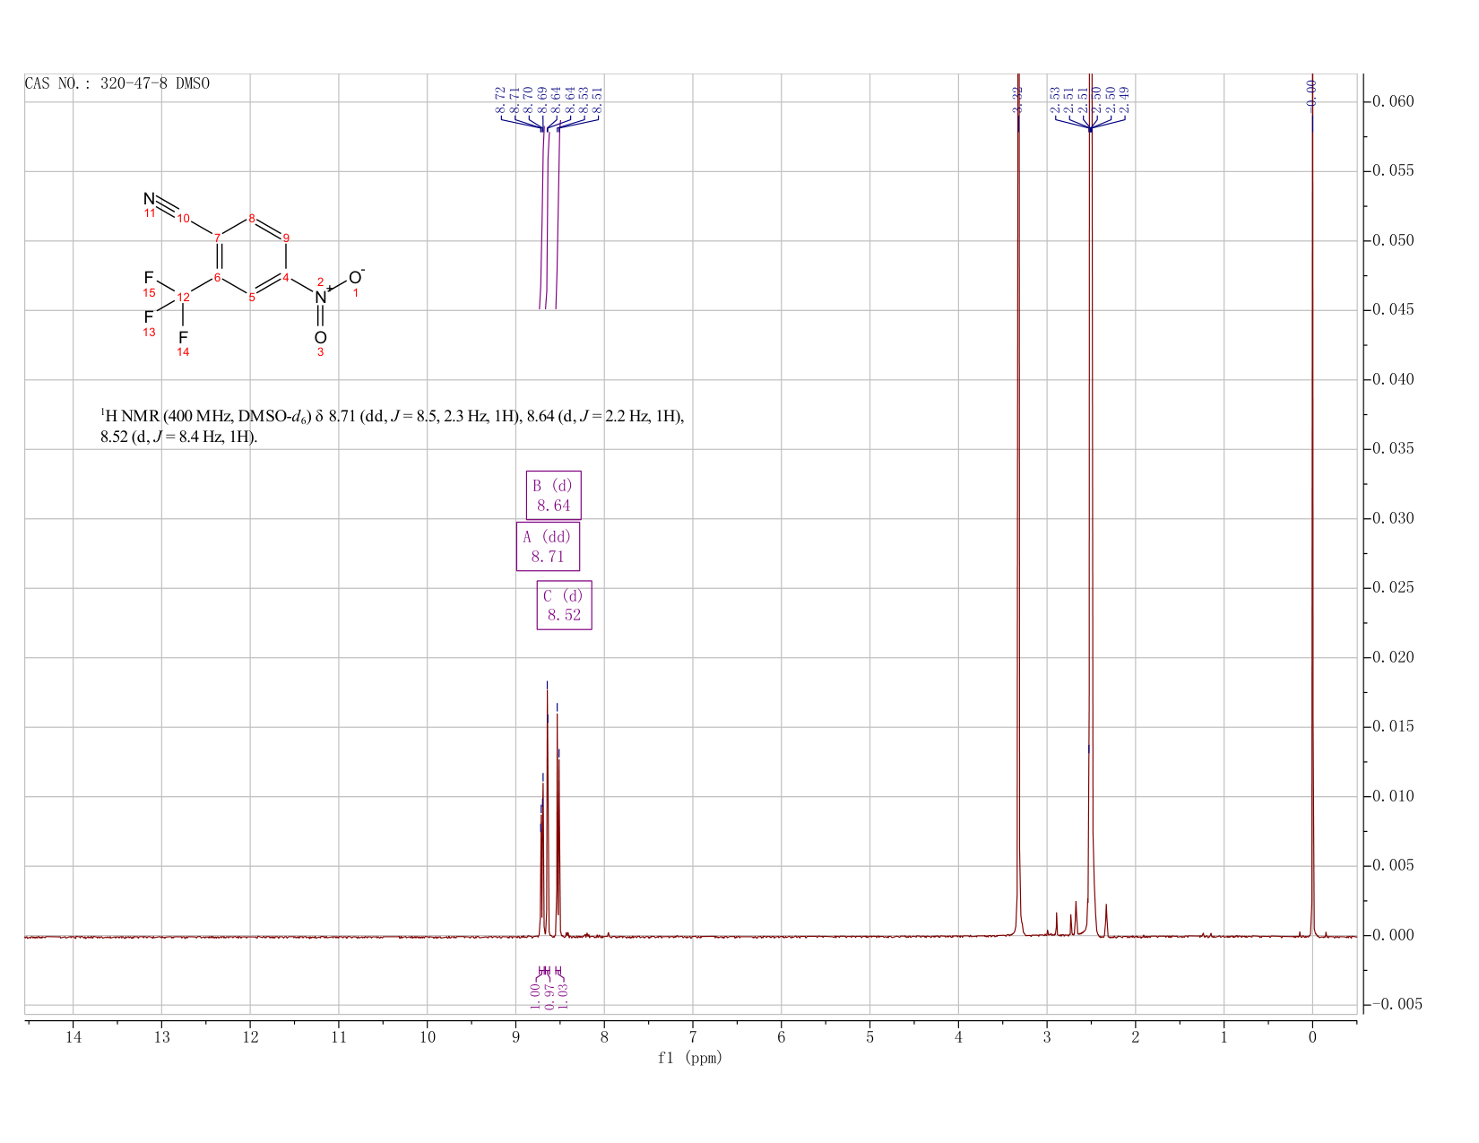The width and height of the screenshot is (1479, 1143).
Task: Click the y-axis value 0.060
Action: (x=1393, y=101)
